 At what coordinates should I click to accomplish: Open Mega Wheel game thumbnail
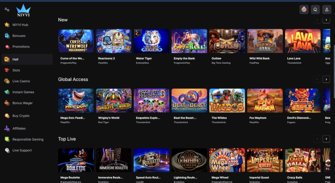[227, 160]
